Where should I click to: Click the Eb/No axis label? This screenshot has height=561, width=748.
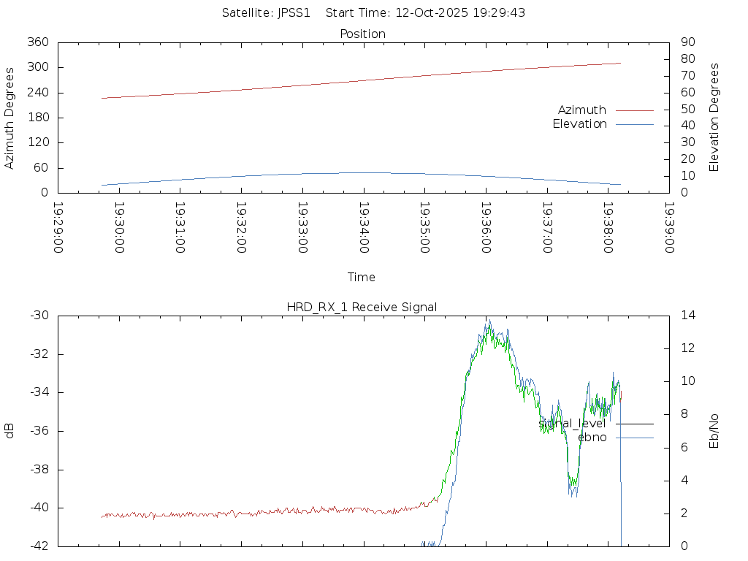coord(714,431)
